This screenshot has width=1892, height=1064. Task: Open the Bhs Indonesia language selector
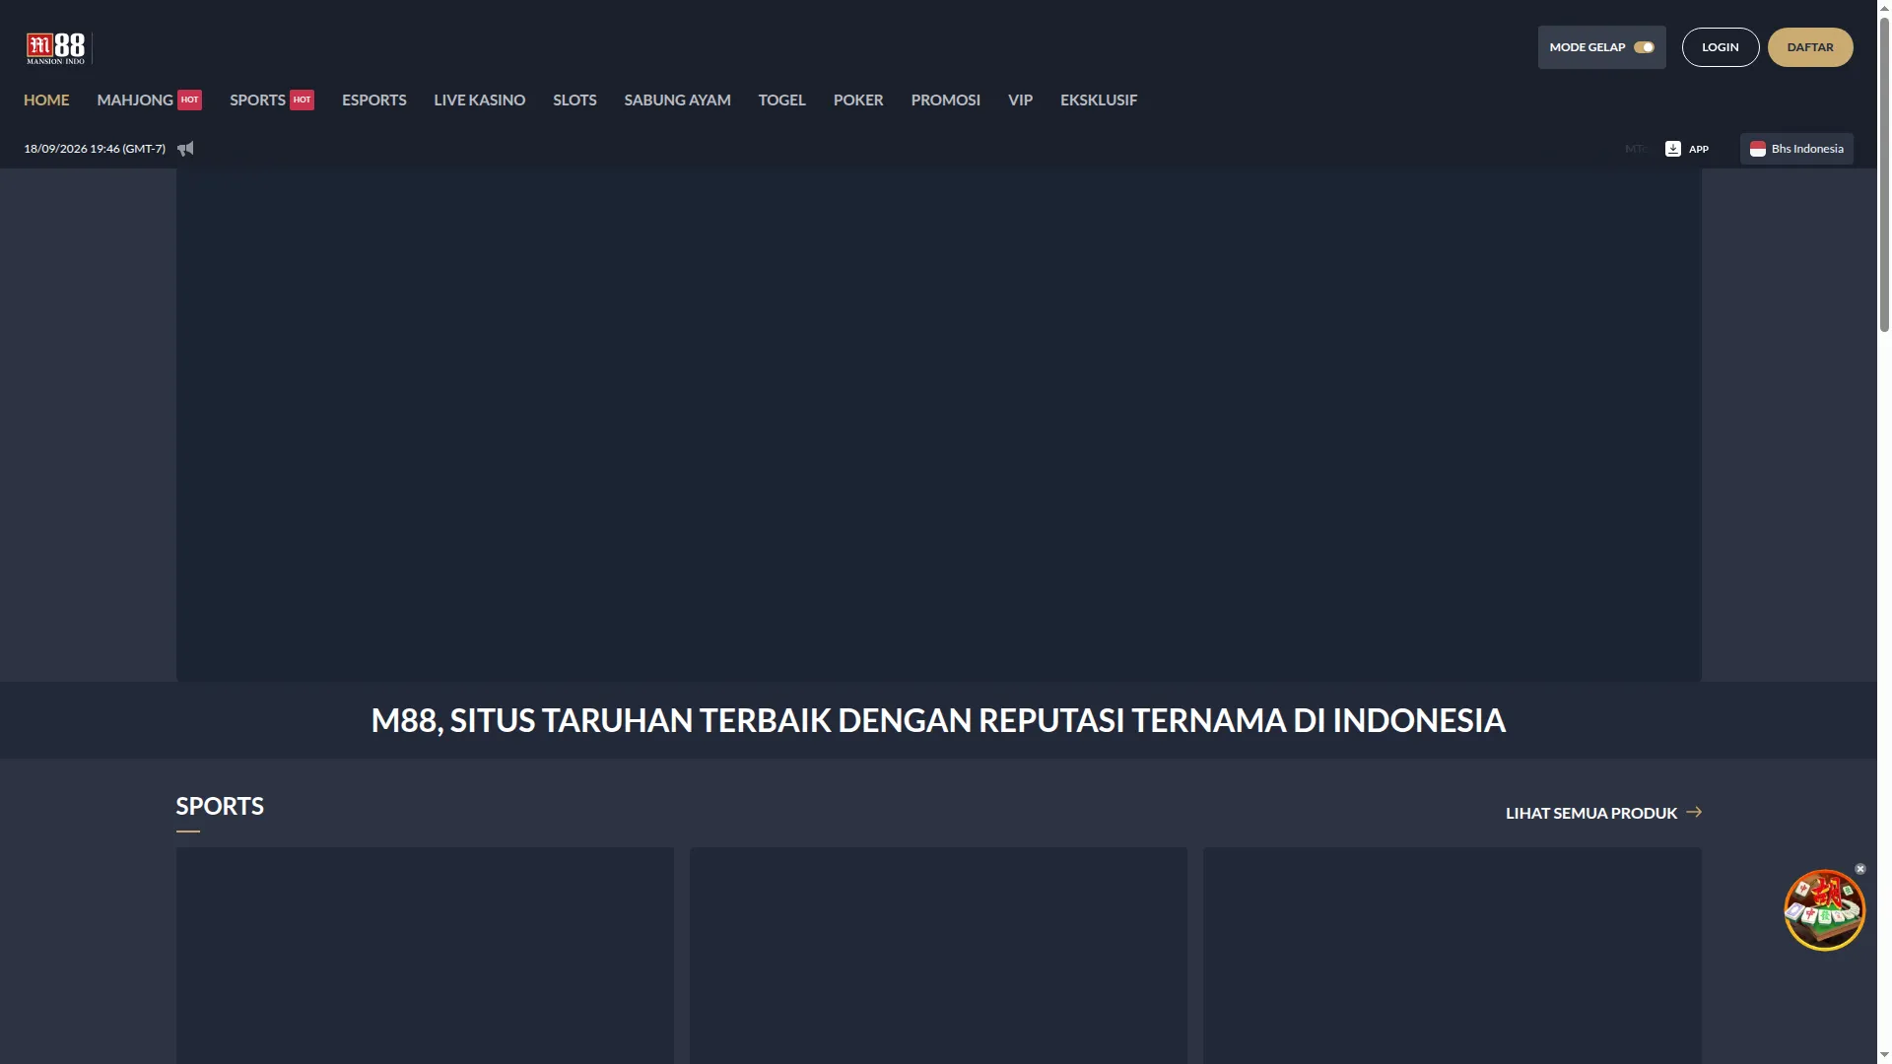click(1796, 149)
